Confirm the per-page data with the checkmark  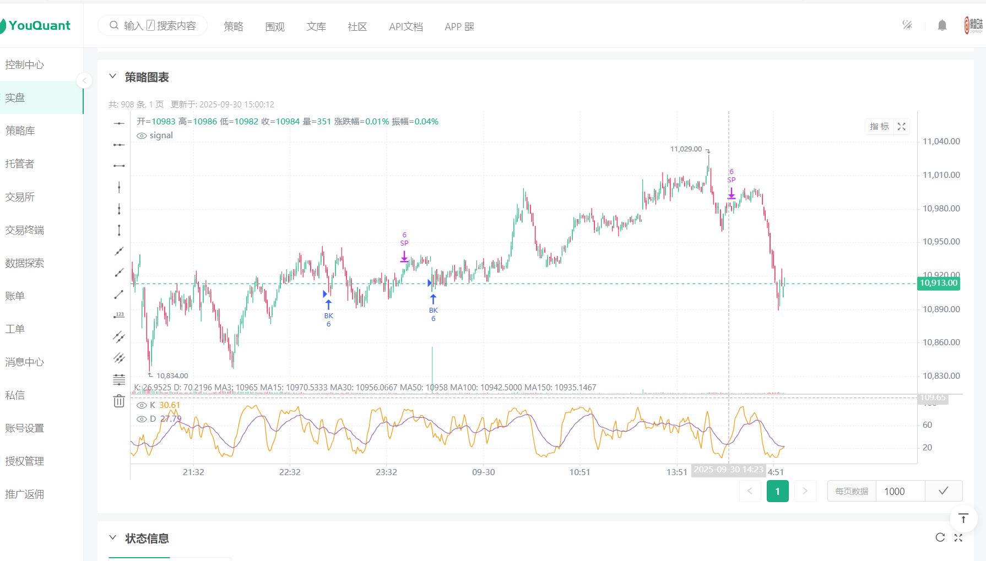pyautogui.click(x=944, y=491)
